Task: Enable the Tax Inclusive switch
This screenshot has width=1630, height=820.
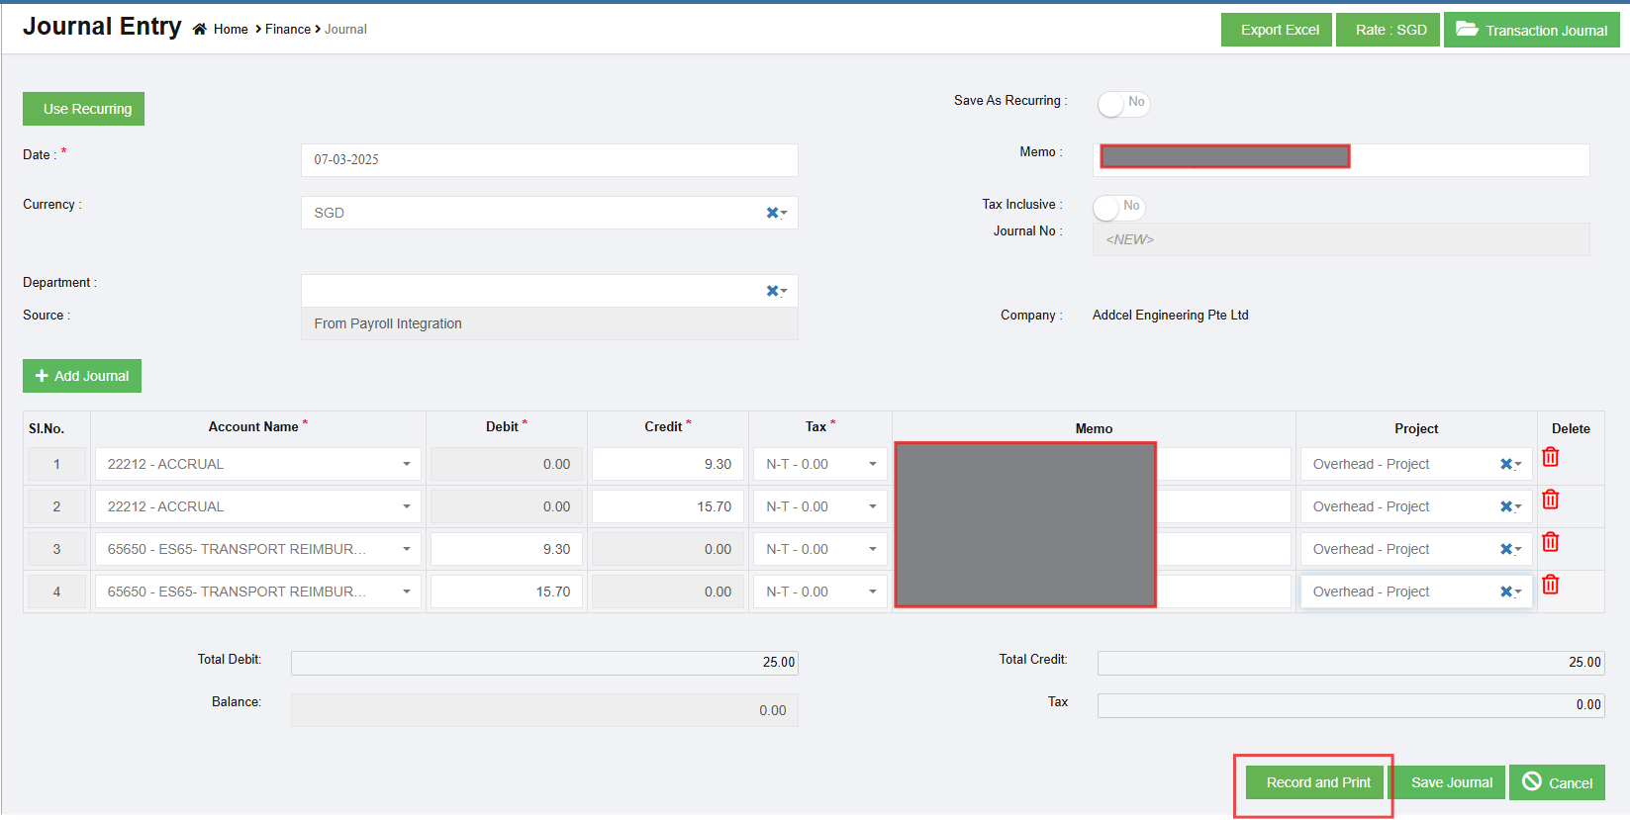Action: [x=1118, y=207]
